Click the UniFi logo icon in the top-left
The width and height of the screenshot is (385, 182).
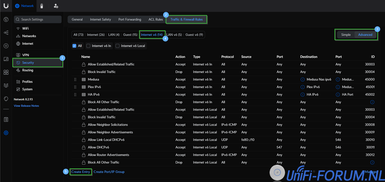[6, 6]
